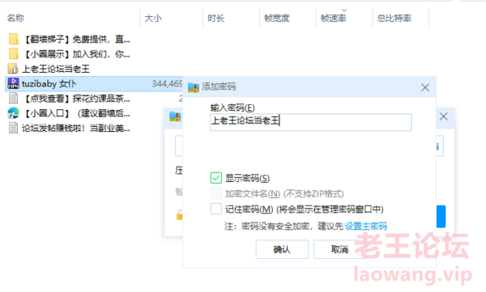
Task: Click the archive icon of rear dialog
Action: click(175, 116)
